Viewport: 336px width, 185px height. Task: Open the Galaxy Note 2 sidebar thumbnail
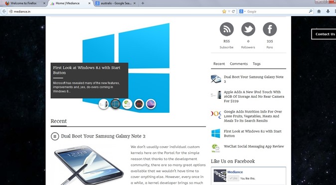216,79
